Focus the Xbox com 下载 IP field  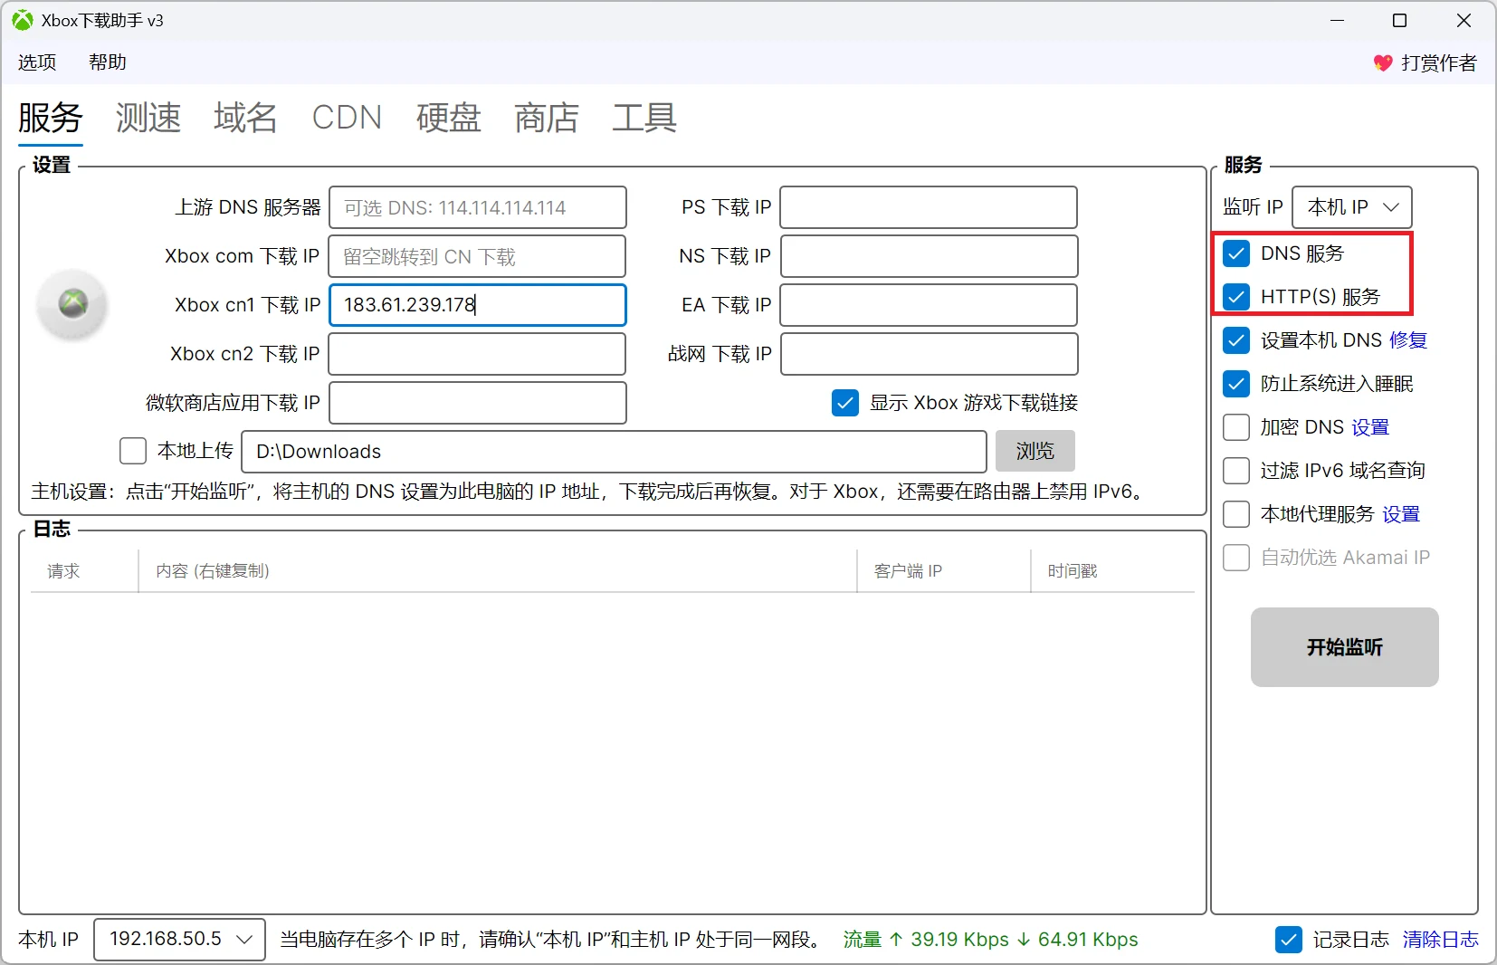coord(477,256)
